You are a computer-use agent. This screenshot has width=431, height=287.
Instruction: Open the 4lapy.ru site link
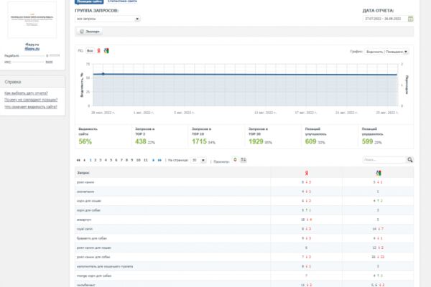pyautogui.click(x=32, y=49)
